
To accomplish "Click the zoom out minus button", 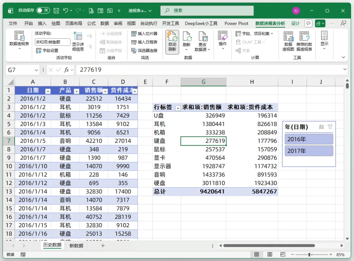I will [x=292, y=254].
